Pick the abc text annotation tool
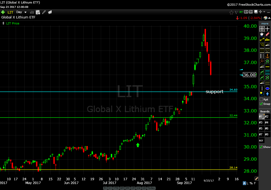The image size is (271, 190). coord(267,40)
